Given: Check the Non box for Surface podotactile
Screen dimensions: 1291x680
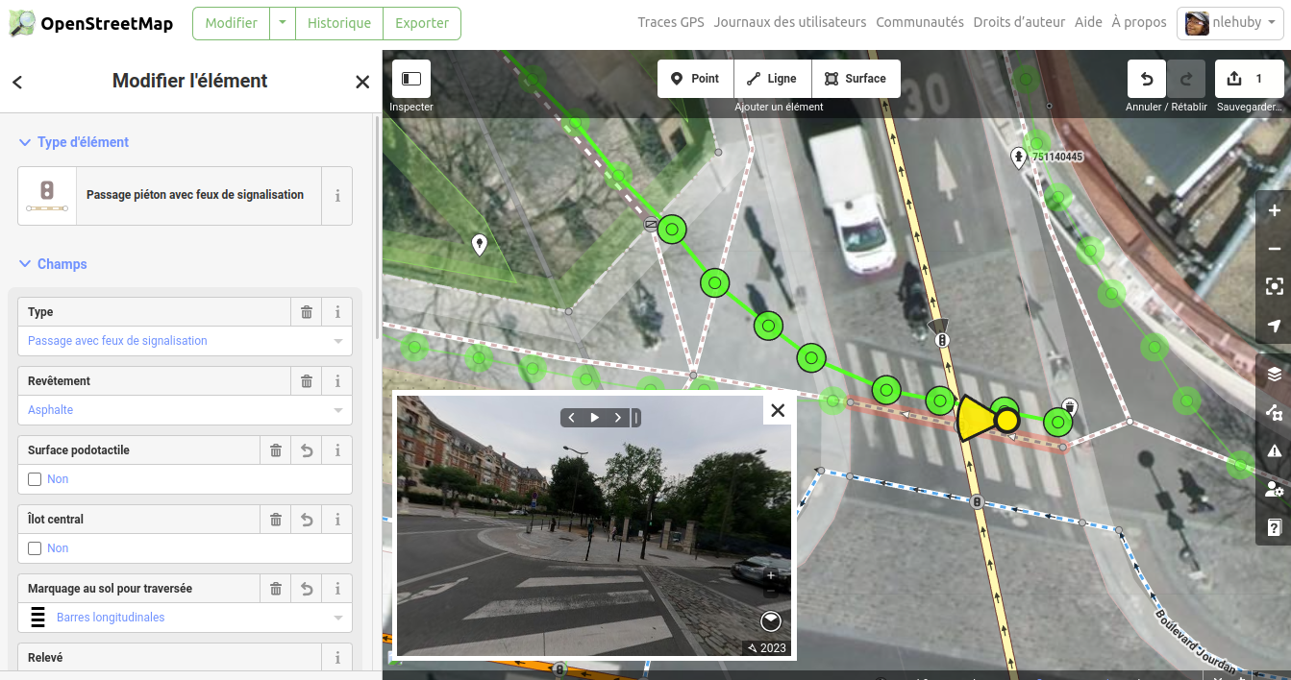Looking at the screenshot, I should 35,478.
